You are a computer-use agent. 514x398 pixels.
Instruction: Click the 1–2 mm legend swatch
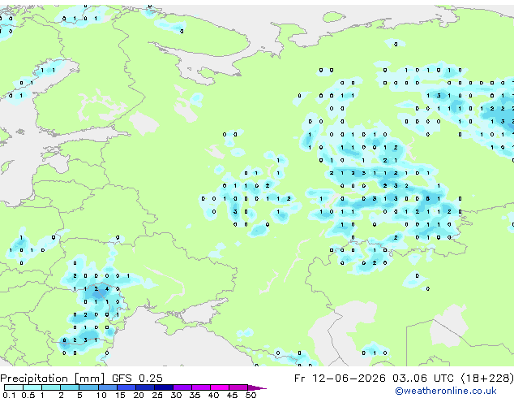click(51, 387)
